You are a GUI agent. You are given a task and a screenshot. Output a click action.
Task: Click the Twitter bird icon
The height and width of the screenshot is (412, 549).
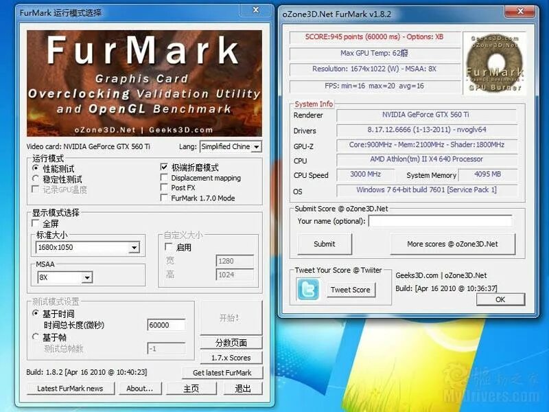click(x=307, y=289)
